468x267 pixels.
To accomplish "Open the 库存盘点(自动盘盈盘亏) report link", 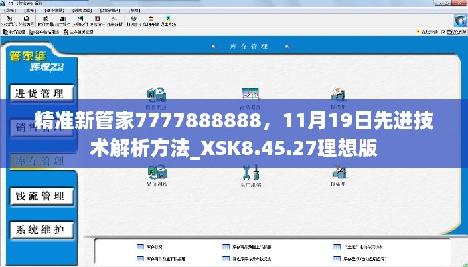I will (x=360, y=259).
